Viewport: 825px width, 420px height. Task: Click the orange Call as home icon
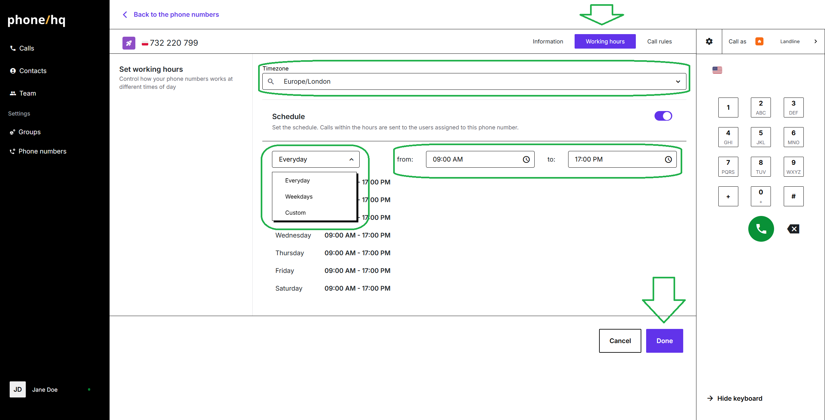pyautogui.click(x=759, y=42)
